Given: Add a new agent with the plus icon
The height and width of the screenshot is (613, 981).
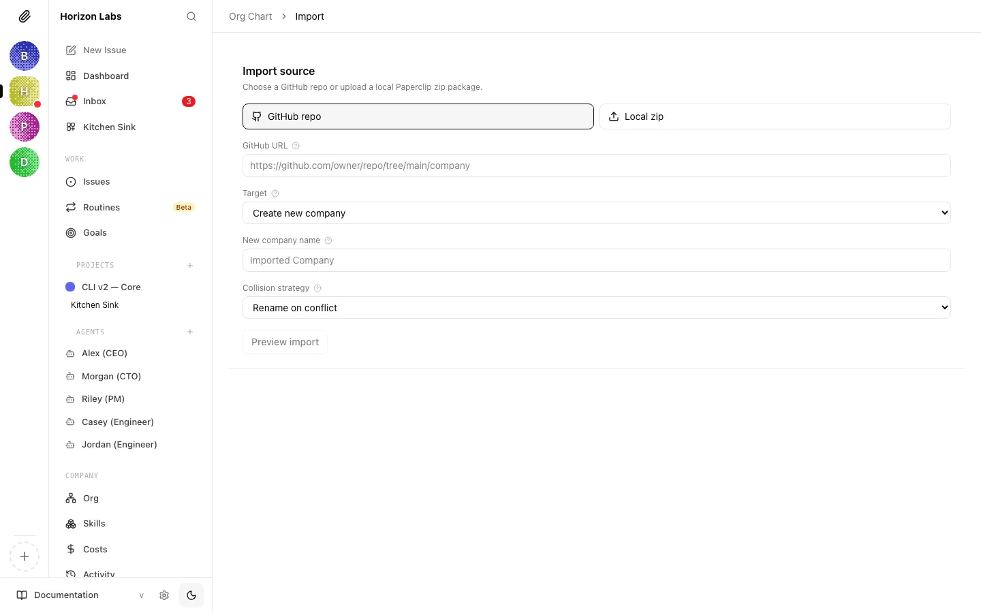Looking at the screenshot, I should pyautogui.click(x=190, y=332).
